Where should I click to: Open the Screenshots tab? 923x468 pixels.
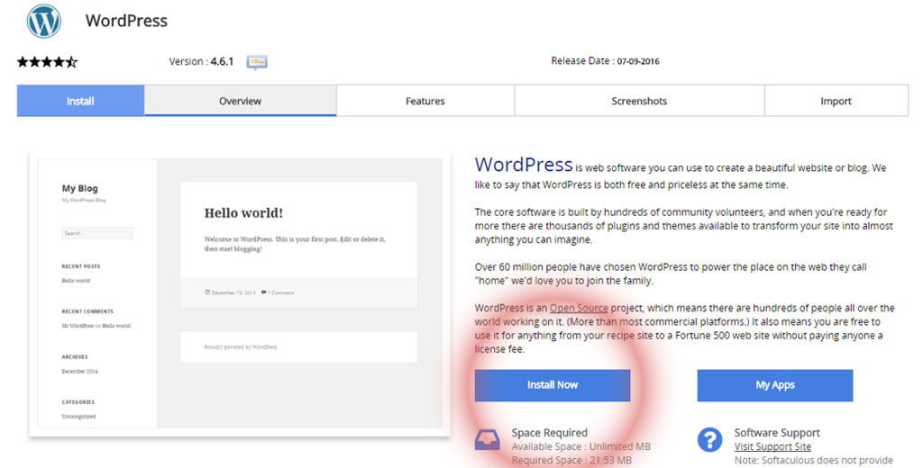pos(639,101)
